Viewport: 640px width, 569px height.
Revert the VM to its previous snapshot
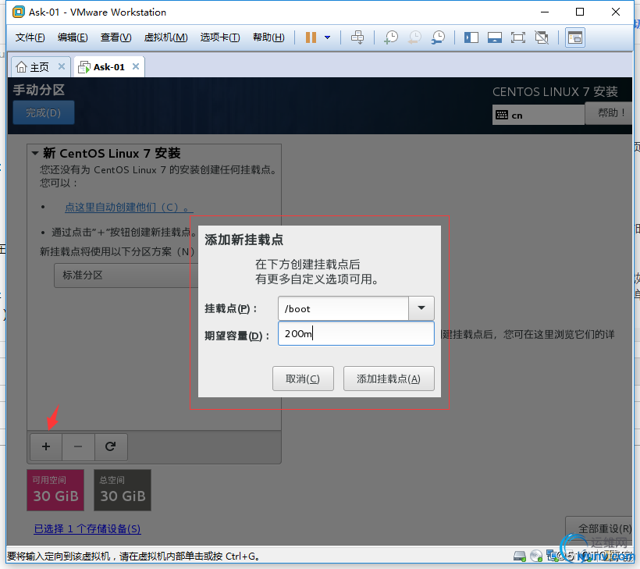pos(414,37)
